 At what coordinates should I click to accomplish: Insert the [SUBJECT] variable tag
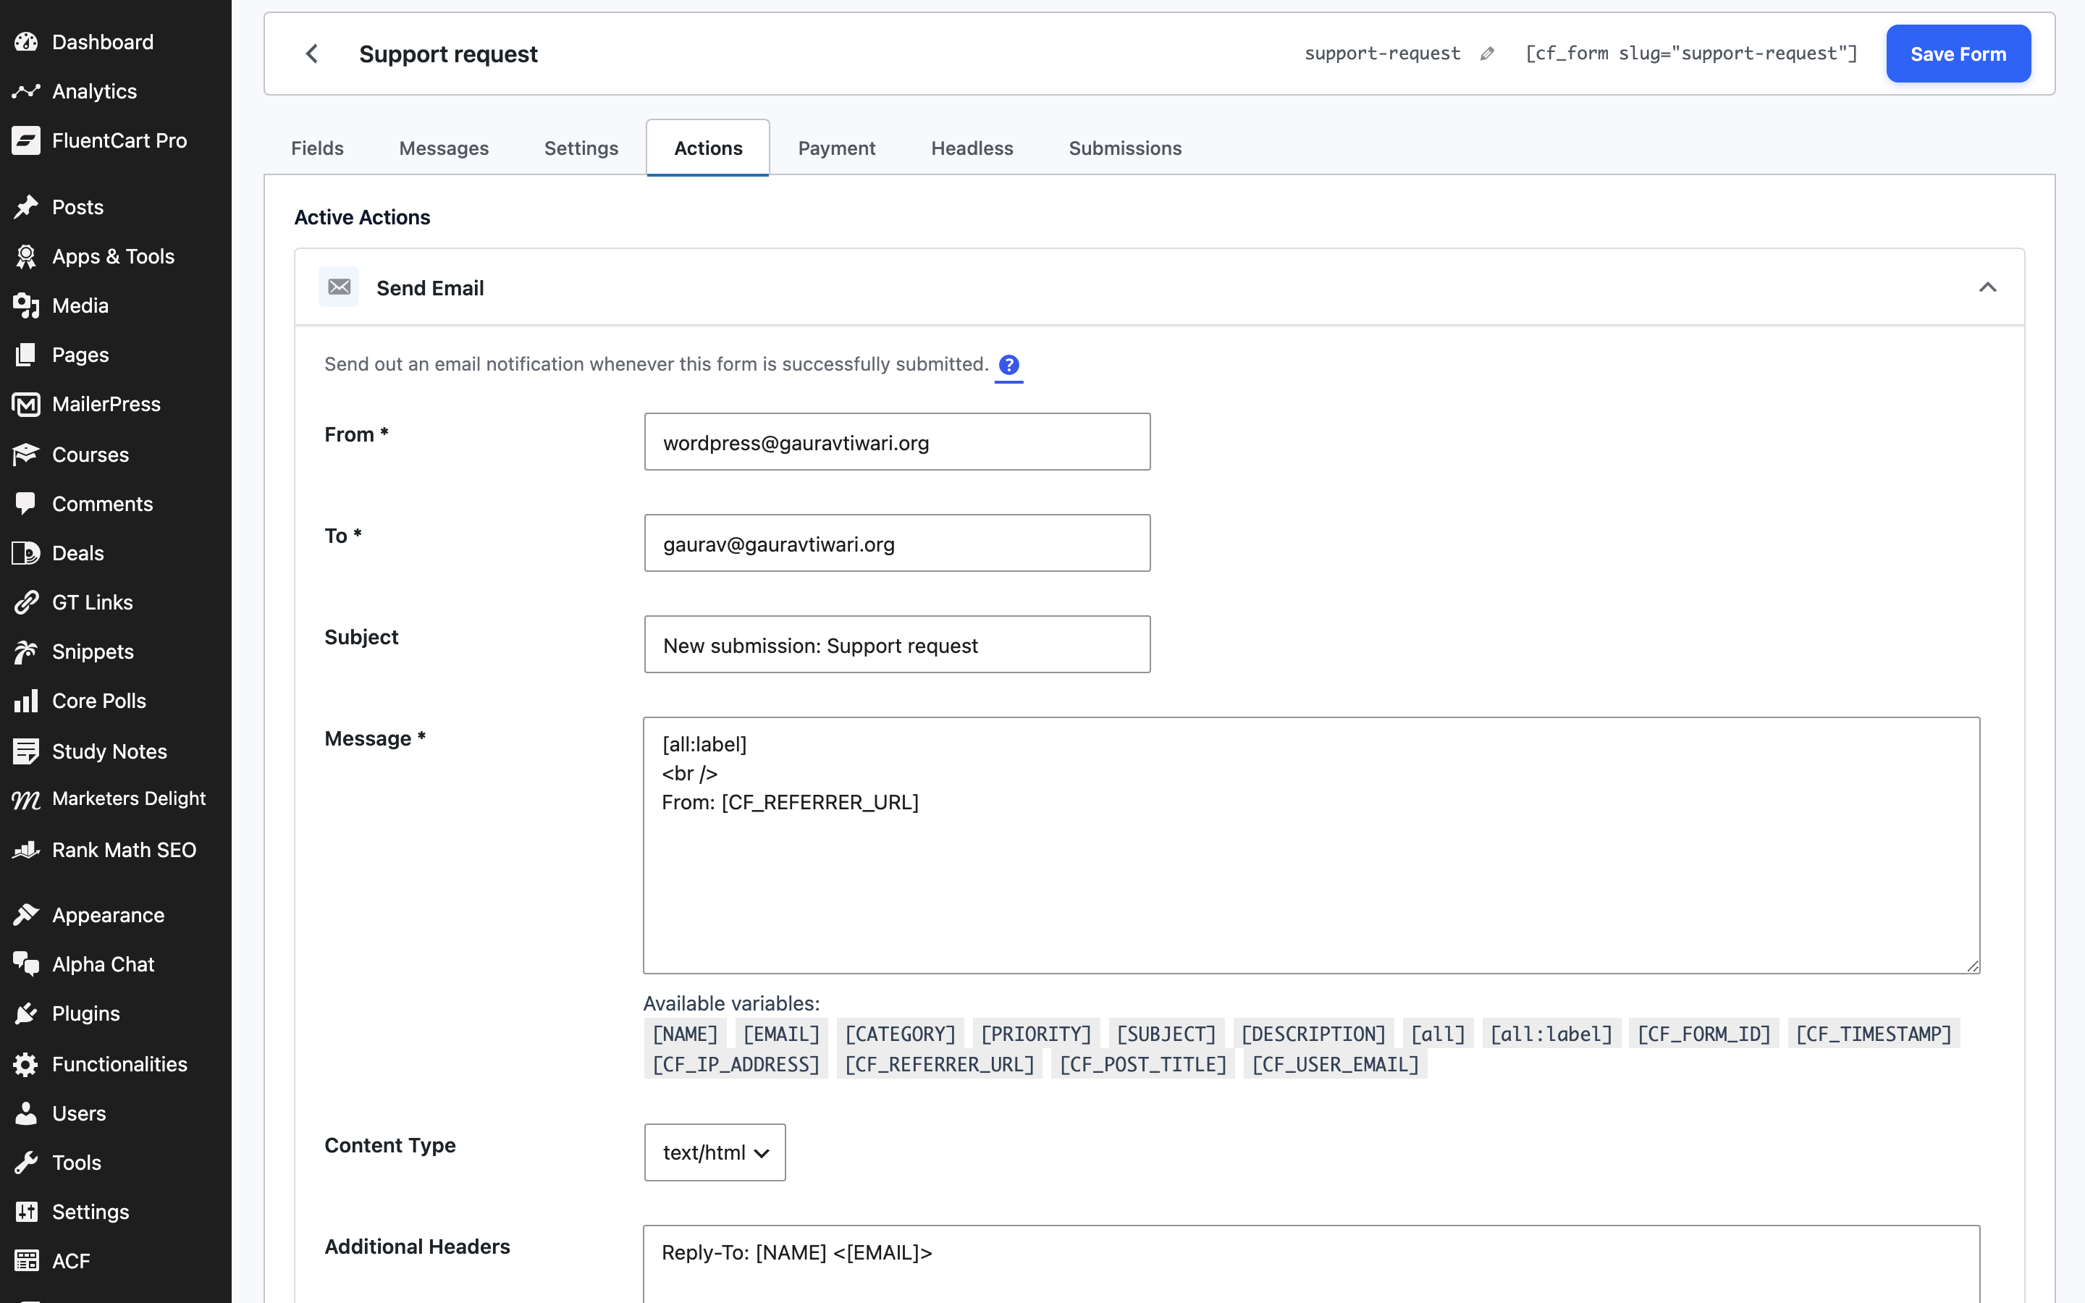(x=1166, y=1033)
